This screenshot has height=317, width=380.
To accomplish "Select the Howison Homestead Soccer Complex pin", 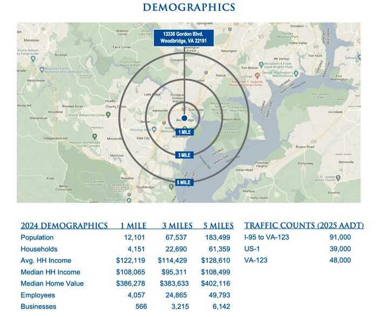I will [x=94, y=137].
